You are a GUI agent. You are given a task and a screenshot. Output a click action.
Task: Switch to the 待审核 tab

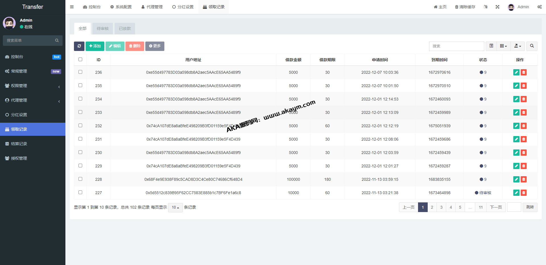(x=103, y=28)
